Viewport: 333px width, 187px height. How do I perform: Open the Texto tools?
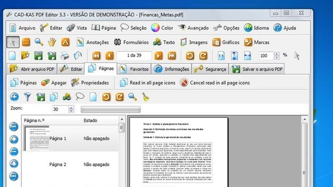[x=164, y=42]
